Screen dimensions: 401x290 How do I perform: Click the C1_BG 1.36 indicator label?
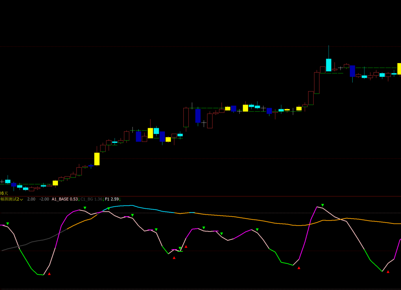91,199
